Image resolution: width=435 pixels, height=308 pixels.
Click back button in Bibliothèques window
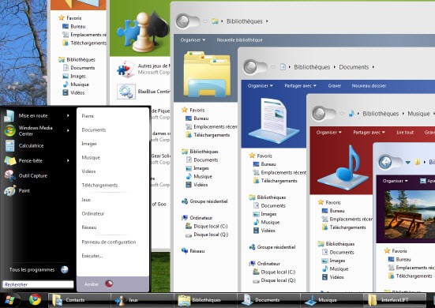tap(183, 21)
